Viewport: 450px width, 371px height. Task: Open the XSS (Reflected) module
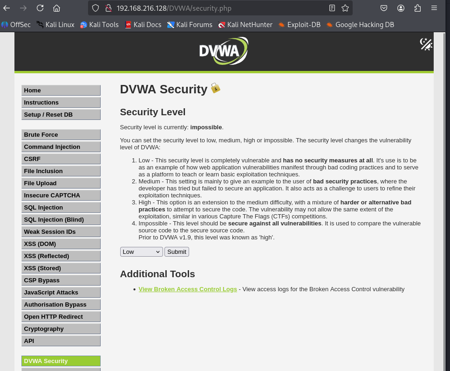(61, 256)
